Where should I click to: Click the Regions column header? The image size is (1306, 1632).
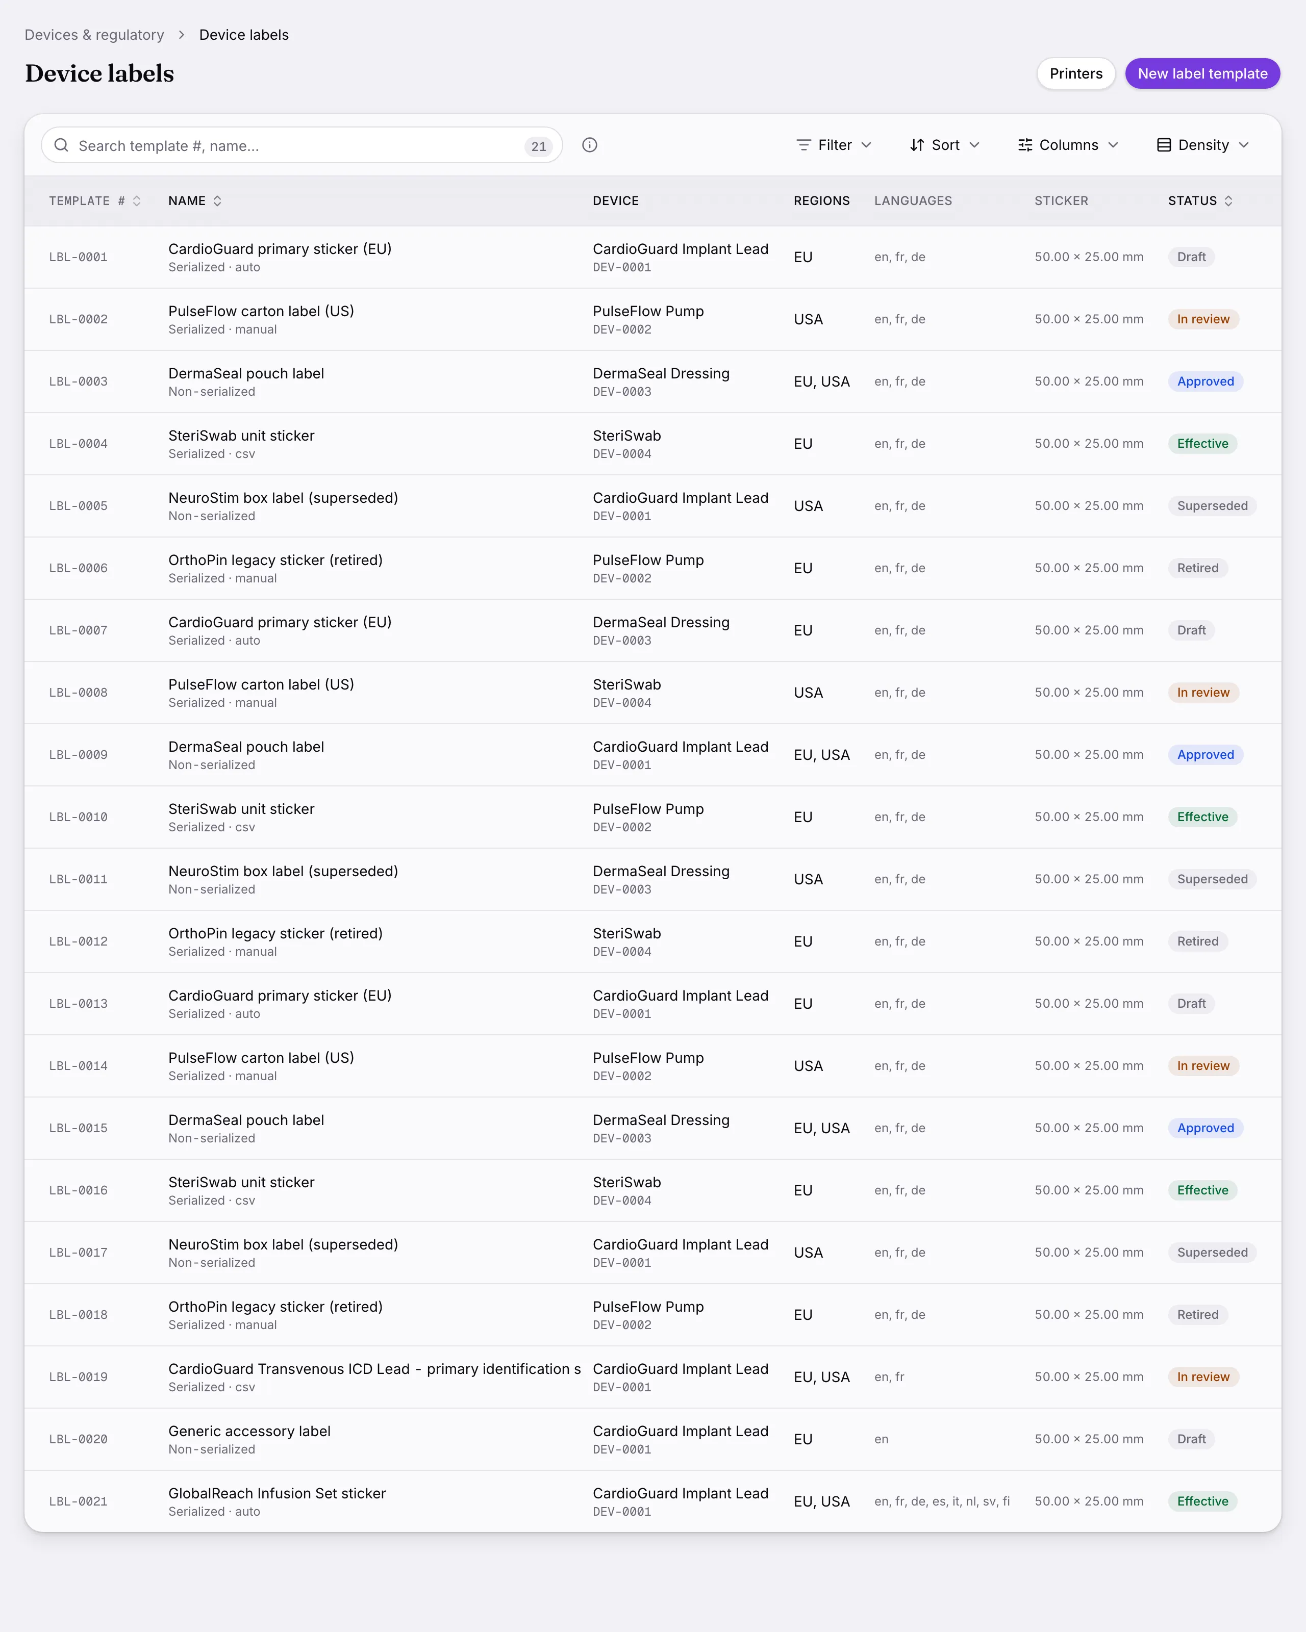821,200
